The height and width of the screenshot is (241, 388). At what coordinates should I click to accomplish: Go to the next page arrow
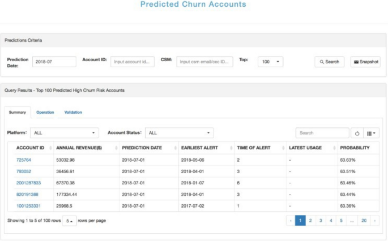[x=374, y=221]
